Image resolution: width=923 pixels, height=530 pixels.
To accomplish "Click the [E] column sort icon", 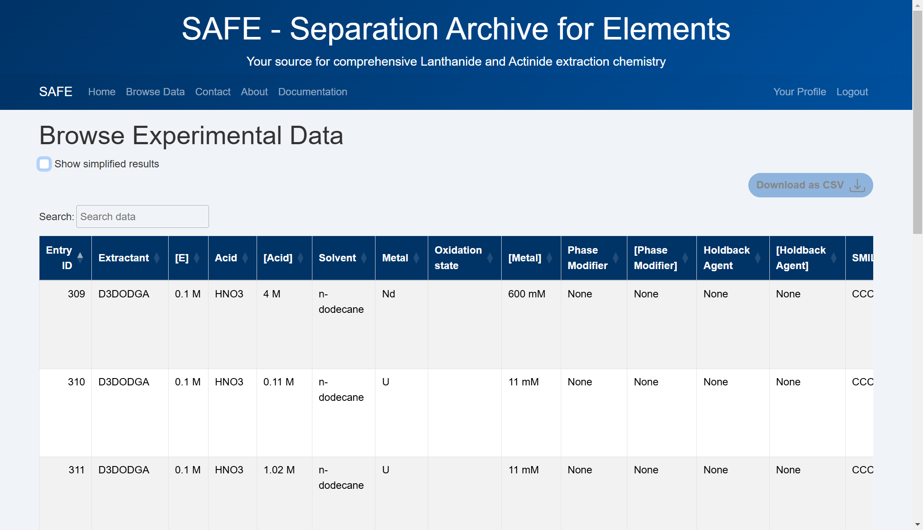I will (x=197, y=258).
